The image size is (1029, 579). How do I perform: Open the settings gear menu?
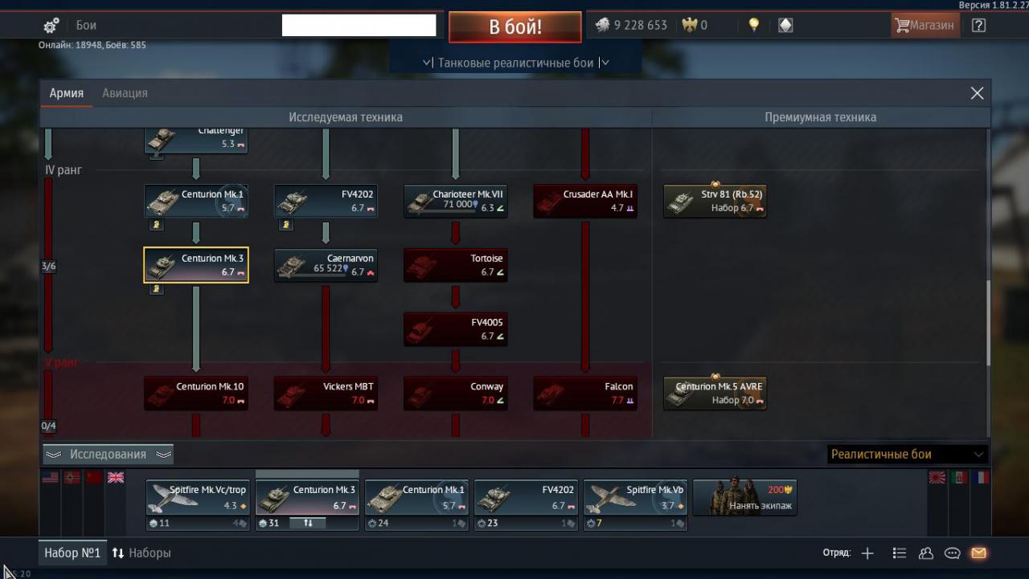(51, 26)
